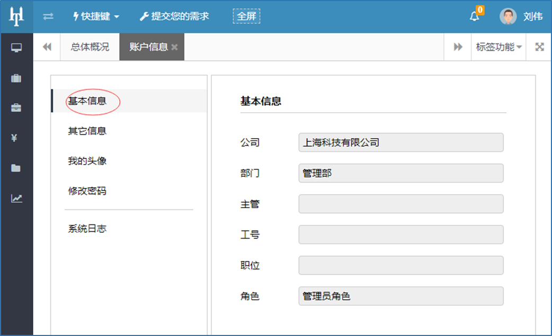Open the line chart icon in sidebar

coord(16,198)
